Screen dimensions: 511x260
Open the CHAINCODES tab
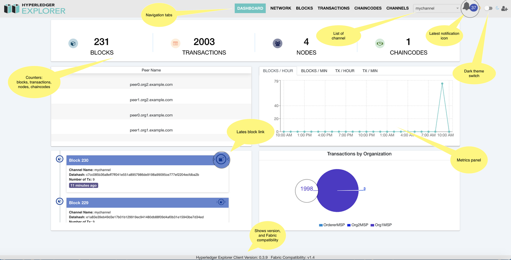click(368, 8)
